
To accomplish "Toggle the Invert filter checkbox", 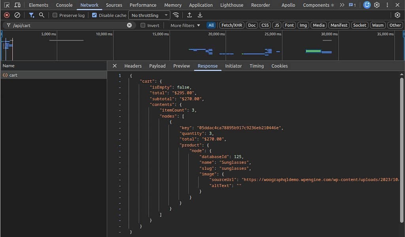I will point(143,25).
